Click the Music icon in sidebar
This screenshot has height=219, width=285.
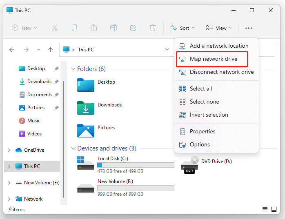click(22, 121)
